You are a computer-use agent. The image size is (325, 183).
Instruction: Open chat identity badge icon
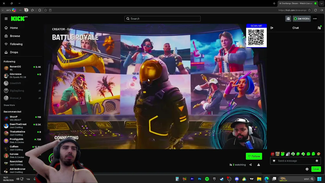[x=274, y=161]
